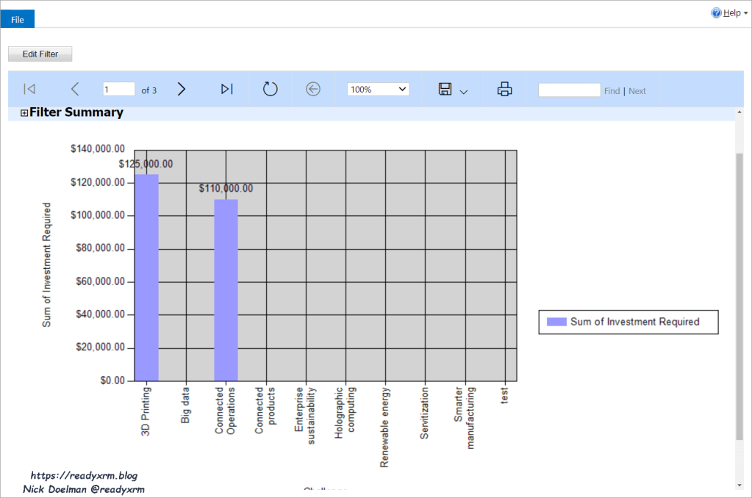Print the report

coord(504,89)
